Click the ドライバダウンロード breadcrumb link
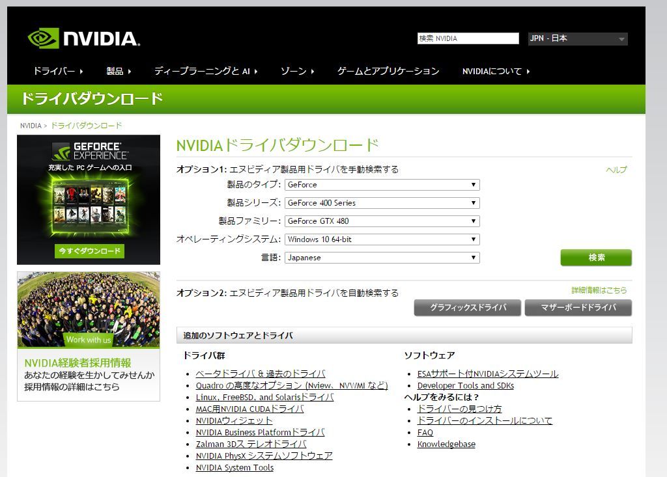This screenshot has height=477, width=667. coord(87,126)
